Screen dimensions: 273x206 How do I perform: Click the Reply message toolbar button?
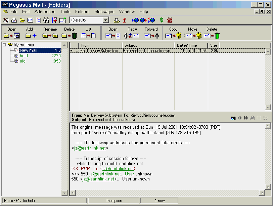[132, 36]
